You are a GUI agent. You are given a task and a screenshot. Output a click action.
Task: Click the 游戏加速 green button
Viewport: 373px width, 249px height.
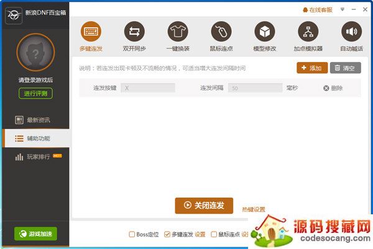pos(35,234)
